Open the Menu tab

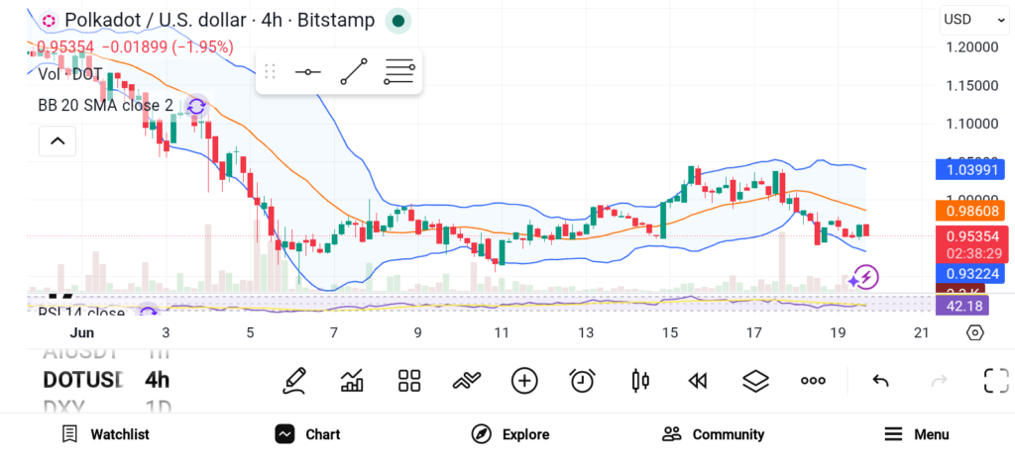[x=917, y=434]
